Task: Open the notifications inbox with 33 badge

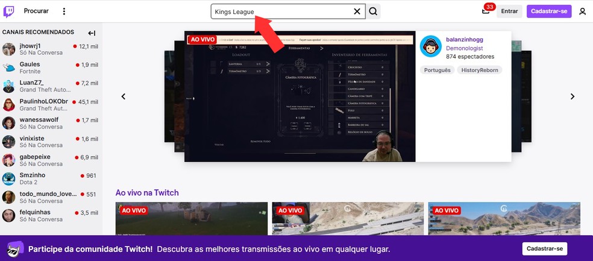Action: pyautogui.click(x=486, y=11)
